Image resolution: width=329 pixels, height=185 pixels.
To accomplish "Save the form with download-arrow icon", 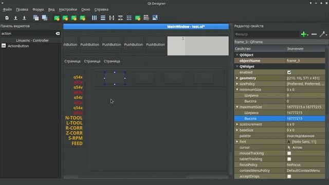I will tap(24, 18).
